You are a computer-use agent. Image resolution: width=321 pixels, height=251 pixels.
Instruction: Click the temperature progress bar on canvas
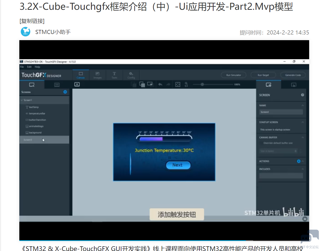(x=164, y=139)
